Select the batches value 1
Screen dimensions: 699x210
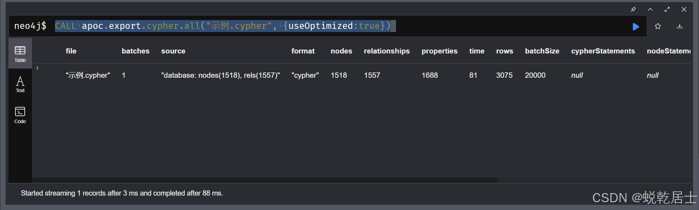[124, 75]
